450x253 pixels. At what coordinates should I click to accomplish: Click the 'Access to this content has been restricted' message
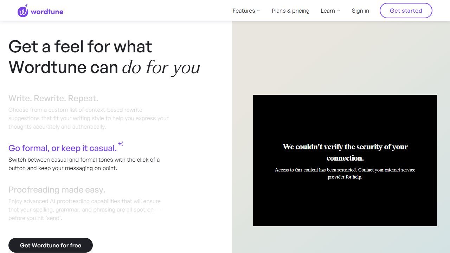345,173
